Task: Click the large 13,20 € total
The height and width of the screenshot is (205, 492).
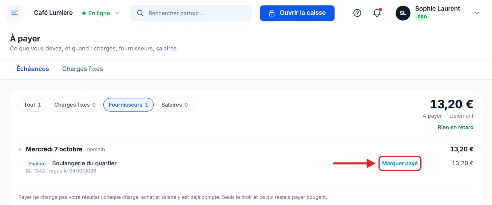Action: pos(451,104)
